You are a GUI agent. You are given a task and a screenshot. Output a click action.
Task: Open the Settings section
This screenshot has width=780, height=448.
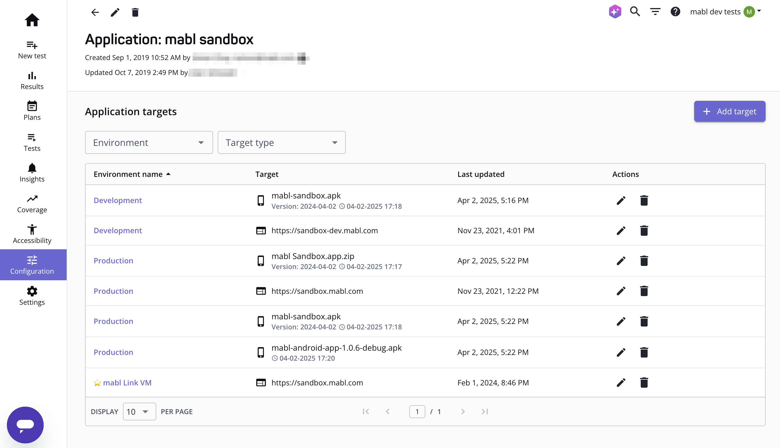(x=32, y=296)
